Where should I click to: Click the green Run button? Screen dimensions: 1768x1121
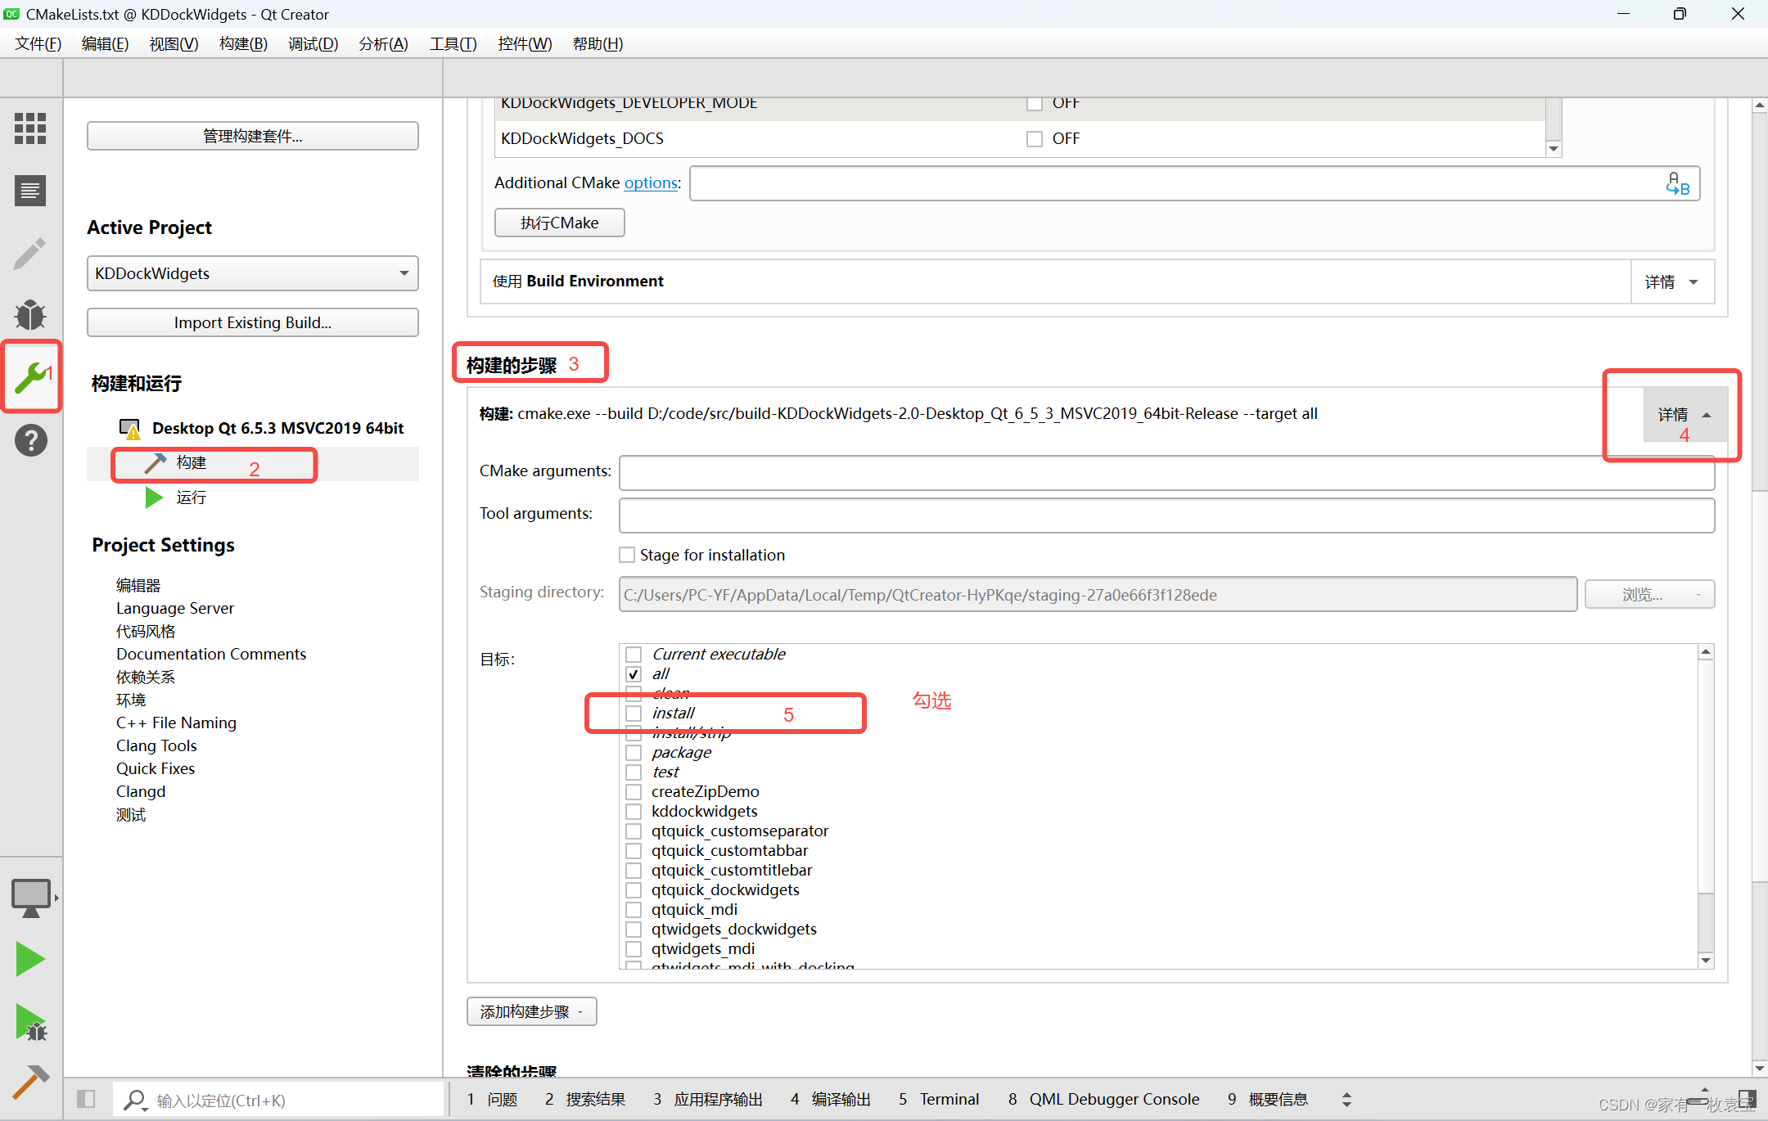[x=30, y=959]
